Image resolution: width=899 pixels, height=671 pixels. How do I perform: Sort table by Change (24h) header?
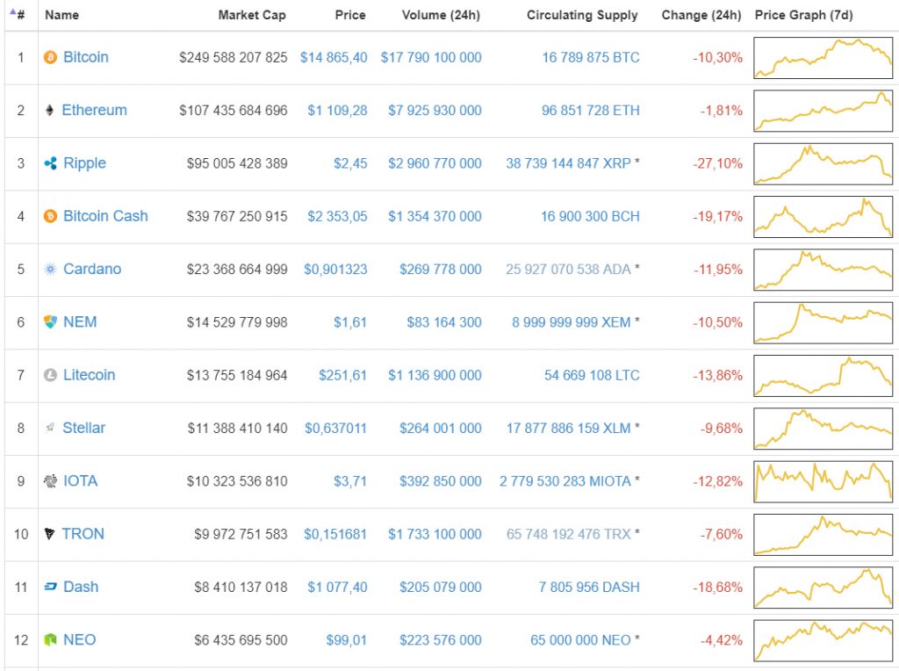[x=701, y=15]
